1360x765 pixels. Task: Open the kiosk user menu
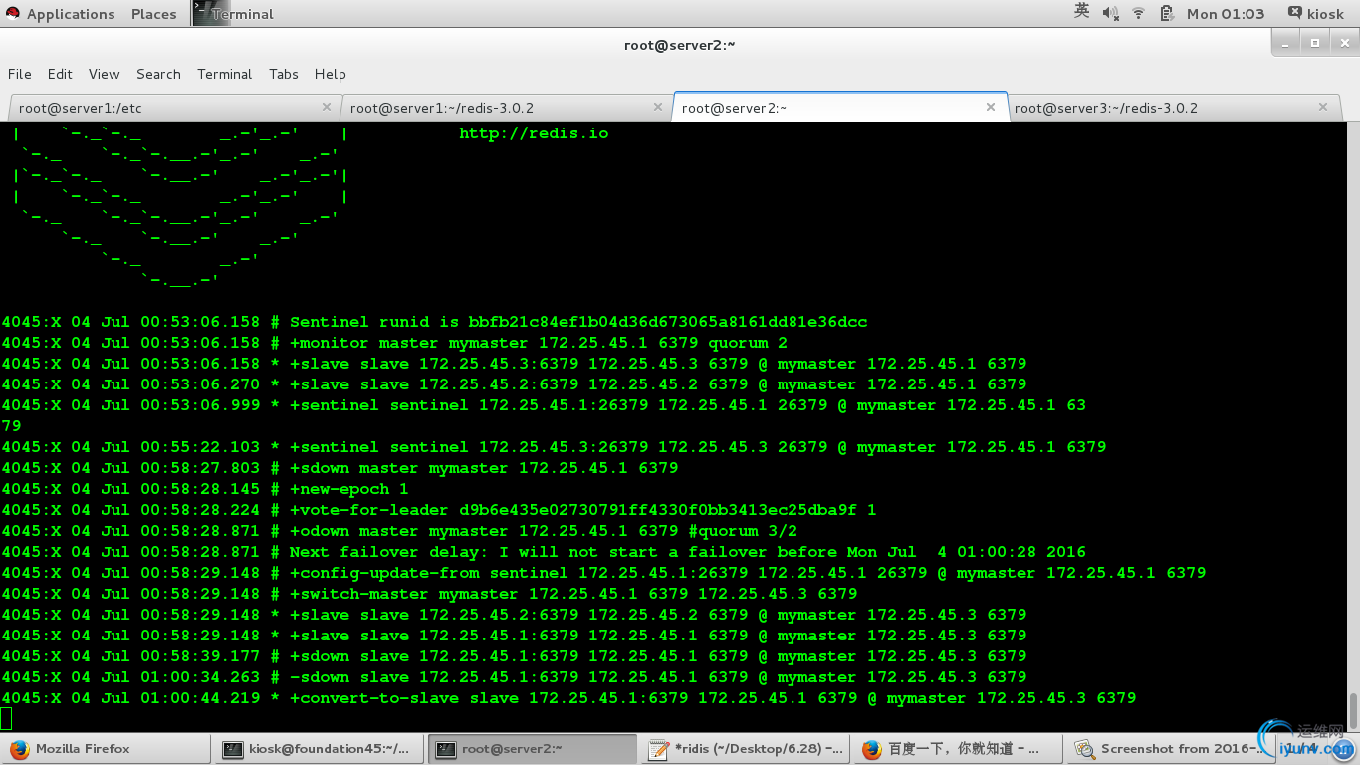click(x=1315, y=14)
